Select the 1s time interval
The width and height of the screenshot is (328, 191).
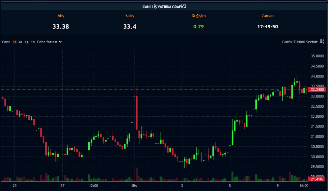(15, 42)
